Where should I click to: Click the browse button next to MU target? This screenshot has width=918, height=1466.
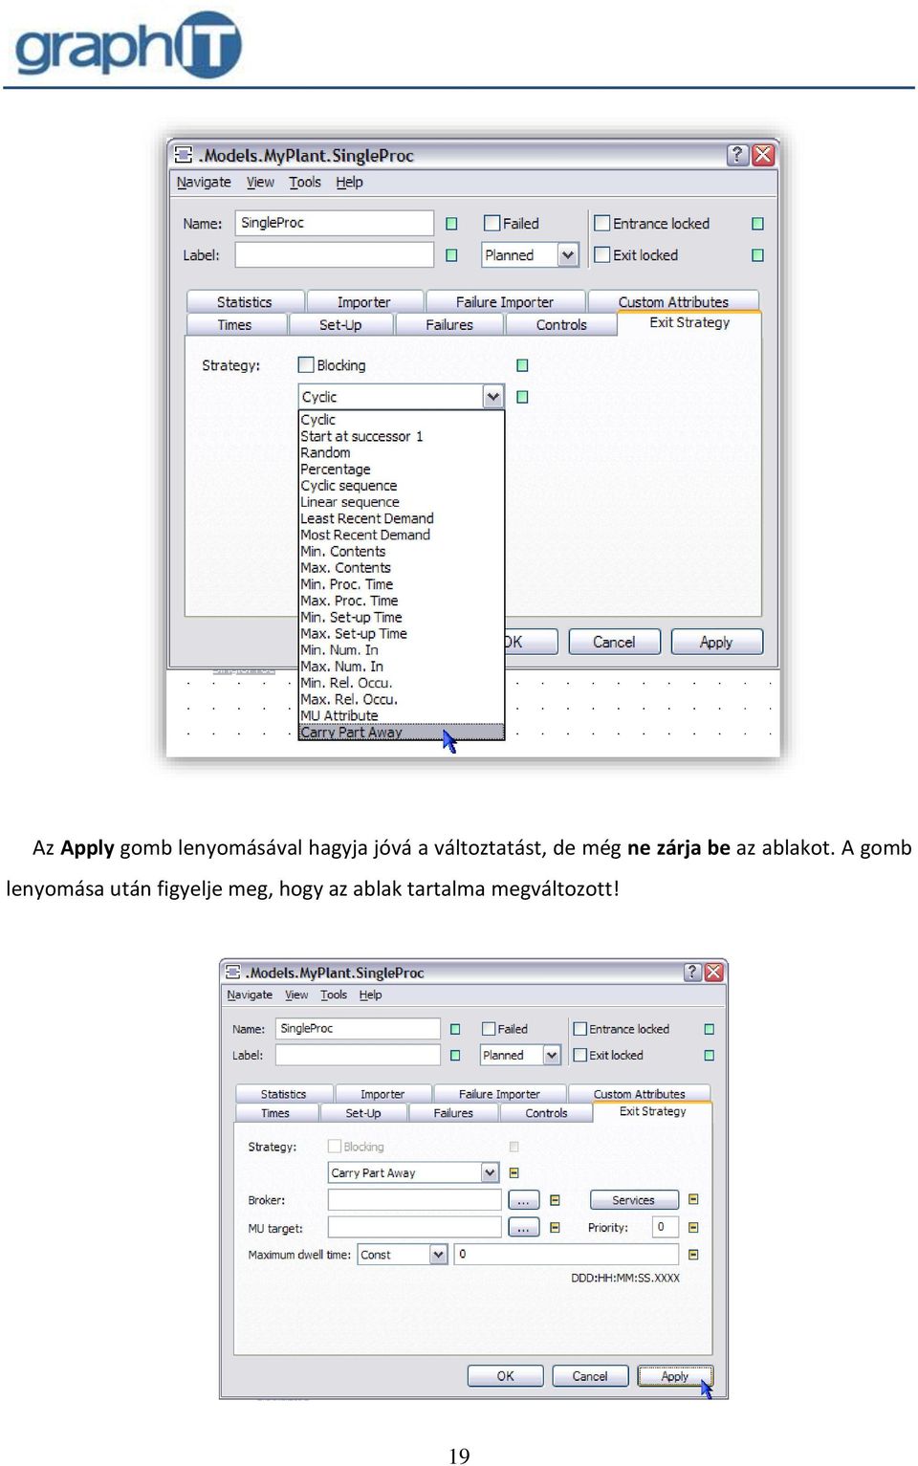click(523, 1227)
